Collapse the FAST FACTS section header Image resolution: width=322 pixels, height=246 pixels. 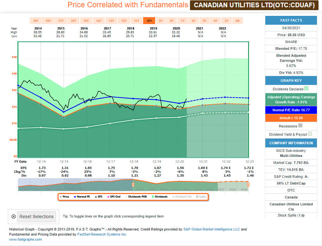291,20
